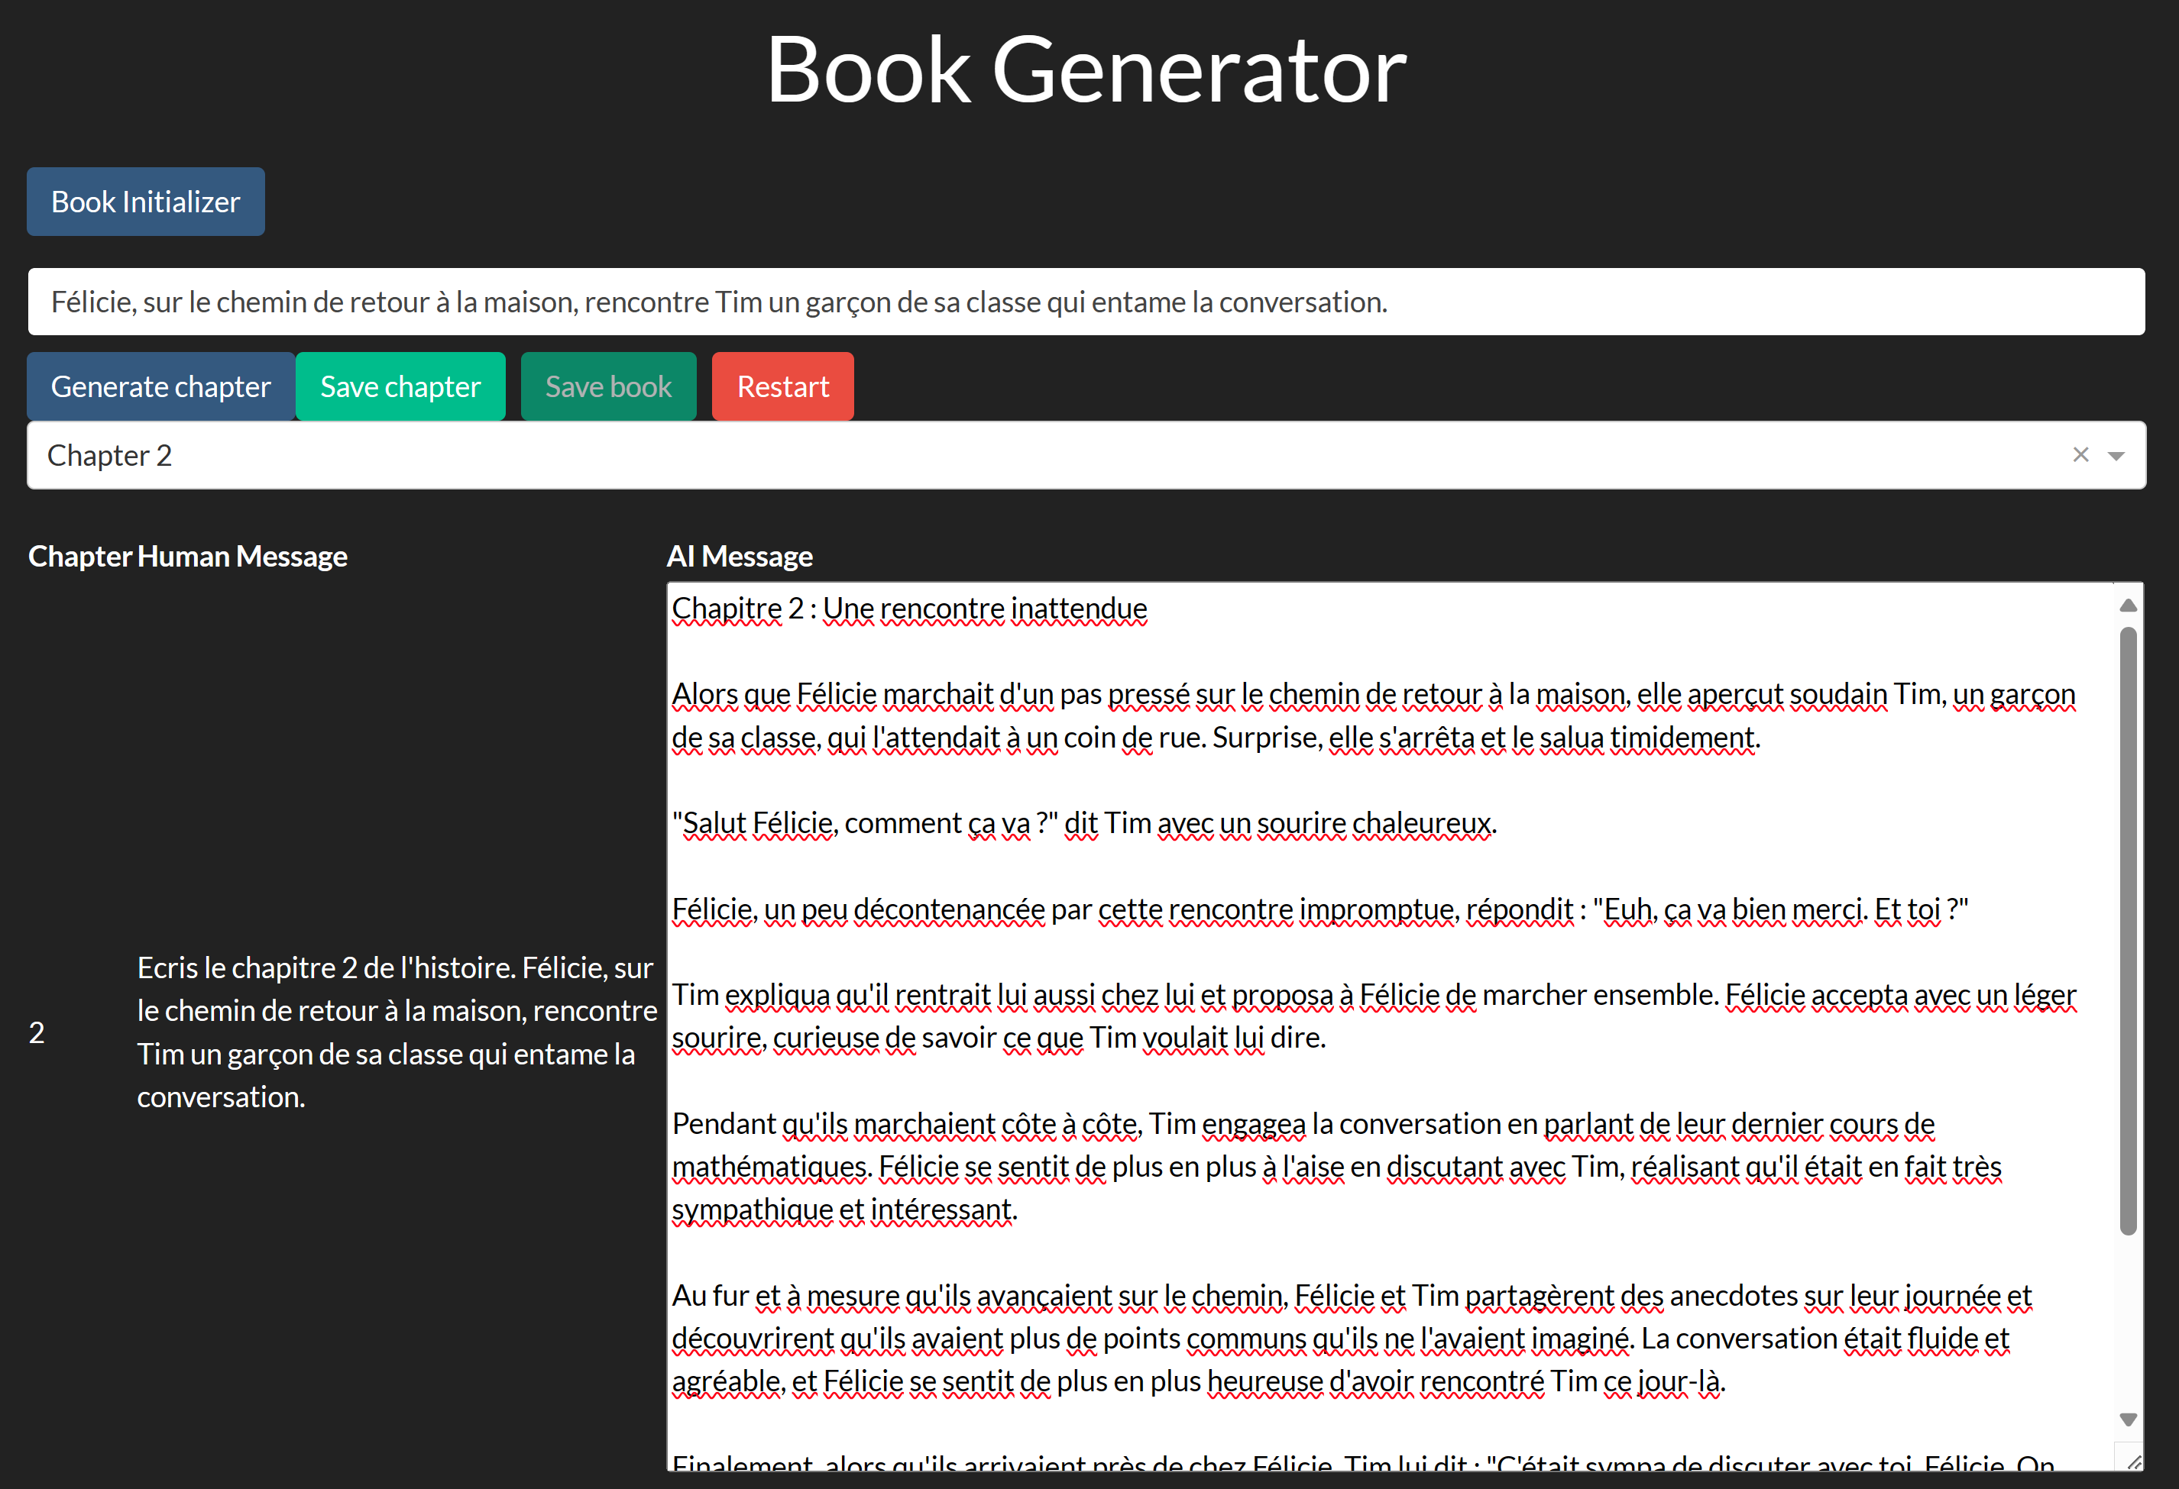Click the Book Generator page title
This screenshot has width=2179, height=1489.
[1086, 70]
